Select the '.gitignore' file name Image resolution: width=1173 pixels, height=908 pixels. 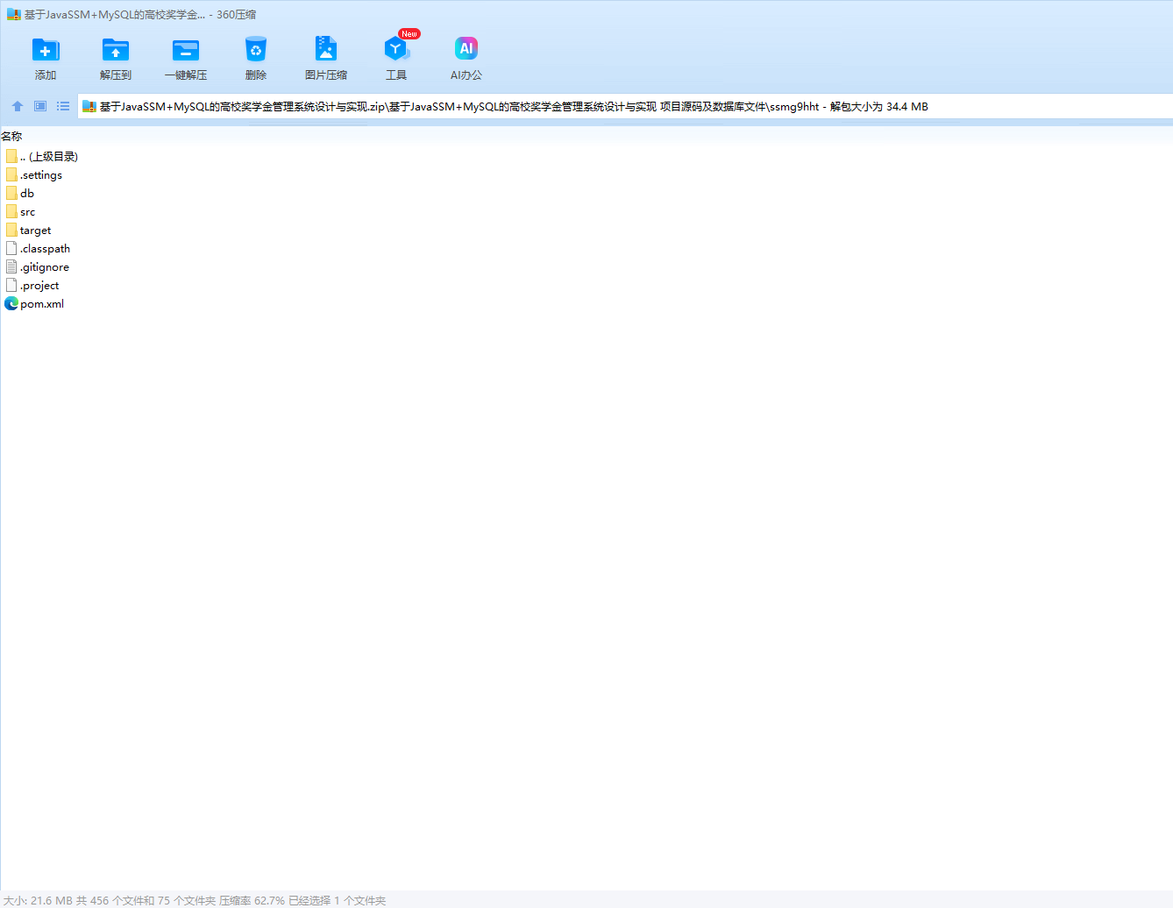(45, 266)
